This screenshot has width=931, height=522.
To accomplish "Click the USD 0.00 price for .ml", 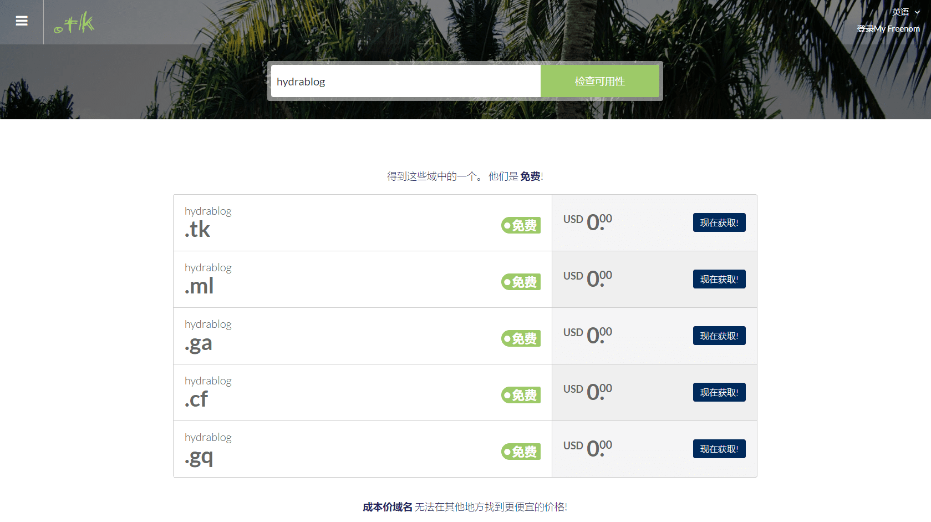I will 588,278.
